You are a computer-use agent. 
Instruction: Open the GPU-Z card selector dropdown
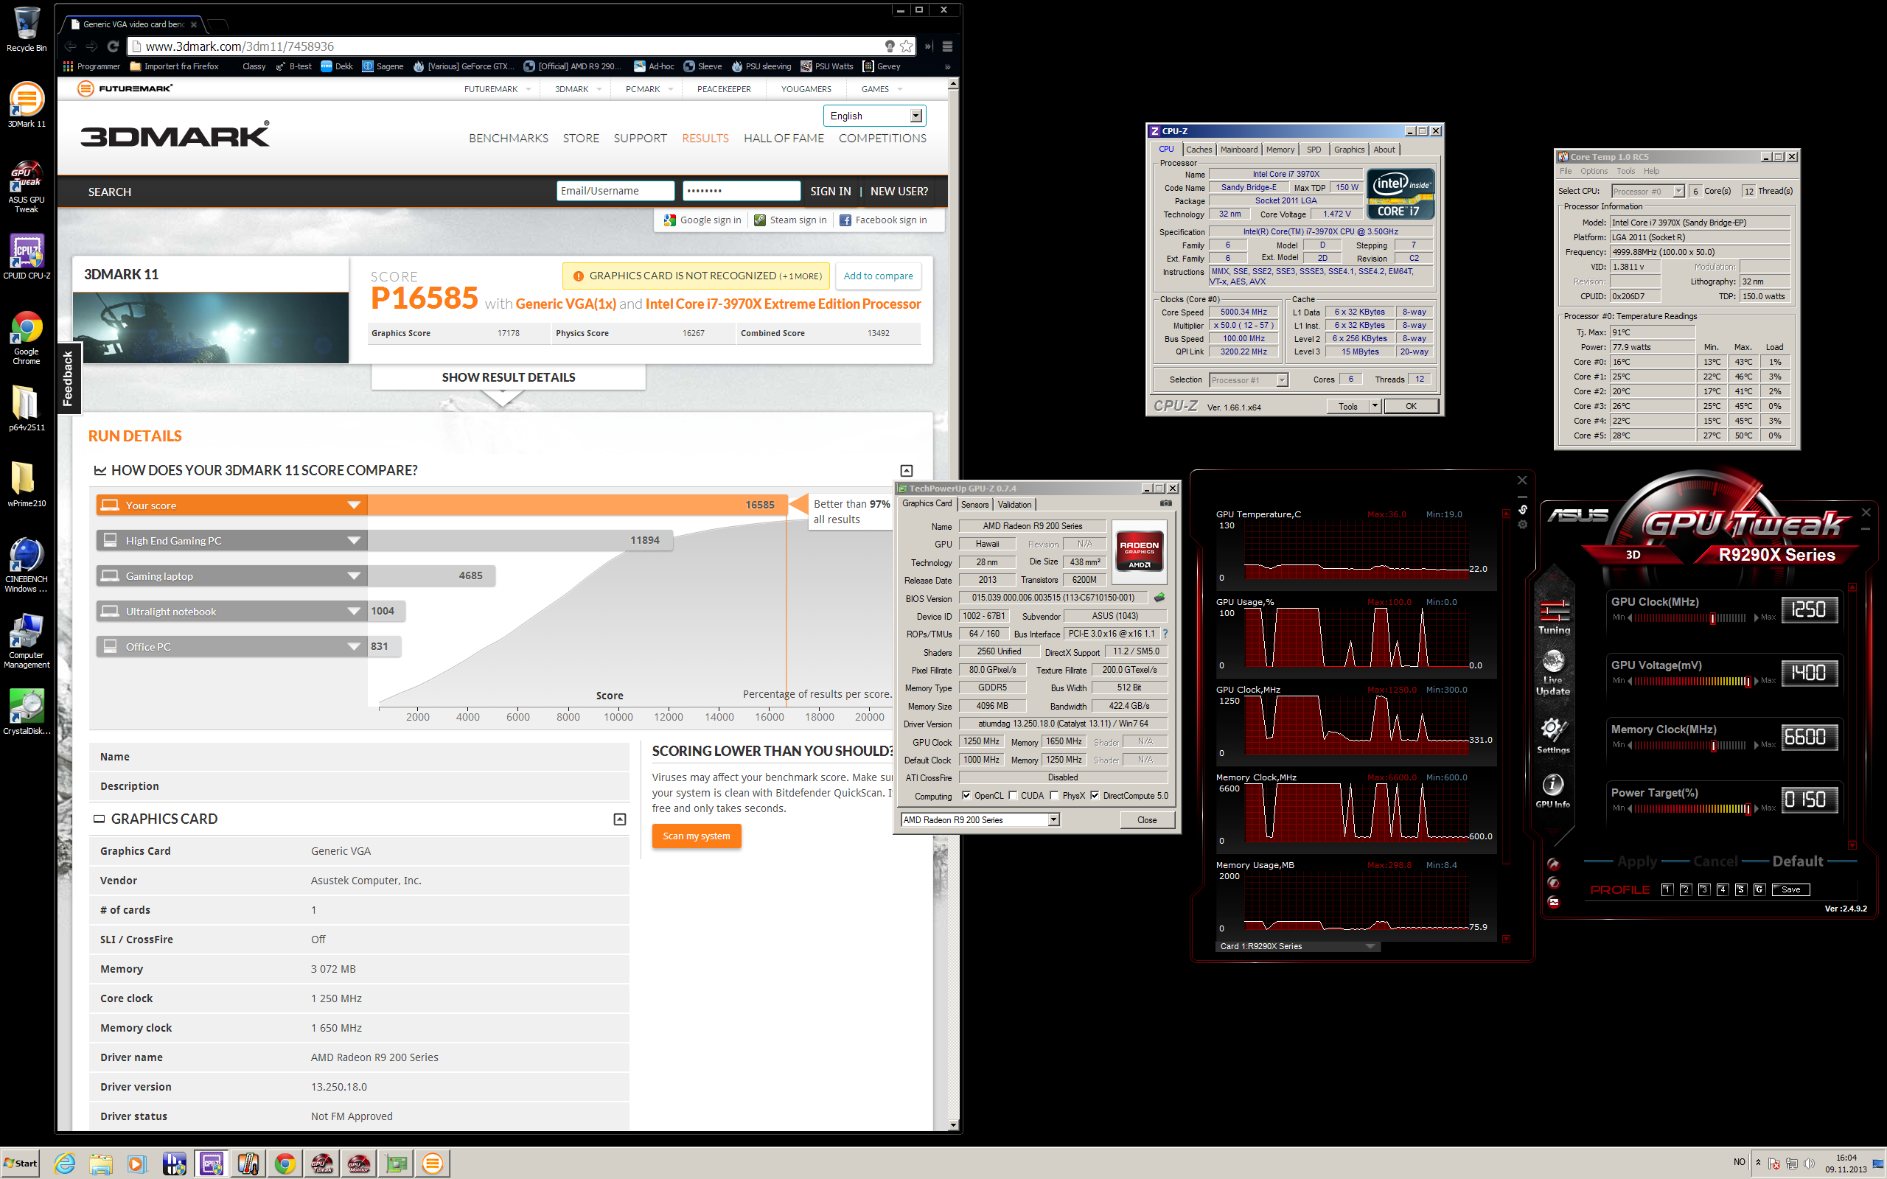coord(980,819)
